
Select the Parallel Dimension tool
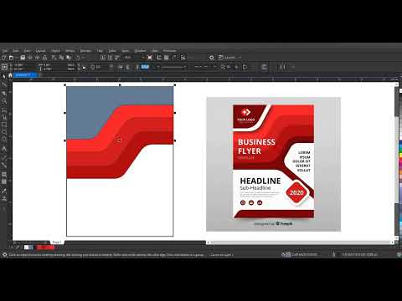[x=4, y=157]
